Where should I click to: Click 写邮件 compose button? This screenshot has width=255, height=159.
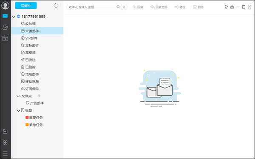tap(26, 5)
